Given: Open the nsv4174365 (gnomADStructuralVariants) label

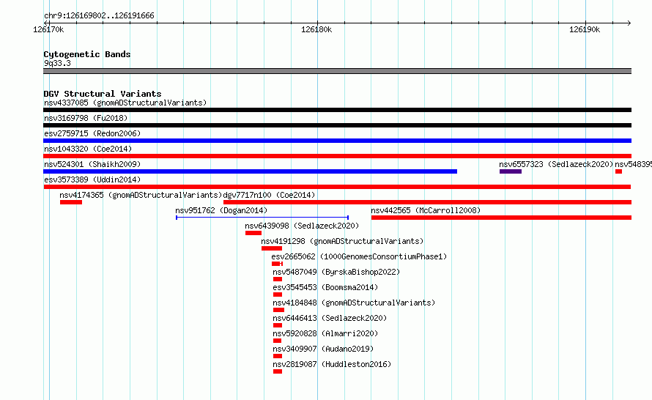Looking at the screenshot, I should (141, 195).
